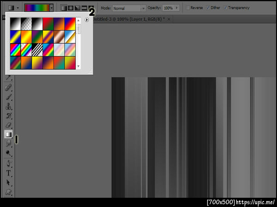Click the gradient picker scrollbar thumb
Viewport: 277px width, 207px height.
78,29
